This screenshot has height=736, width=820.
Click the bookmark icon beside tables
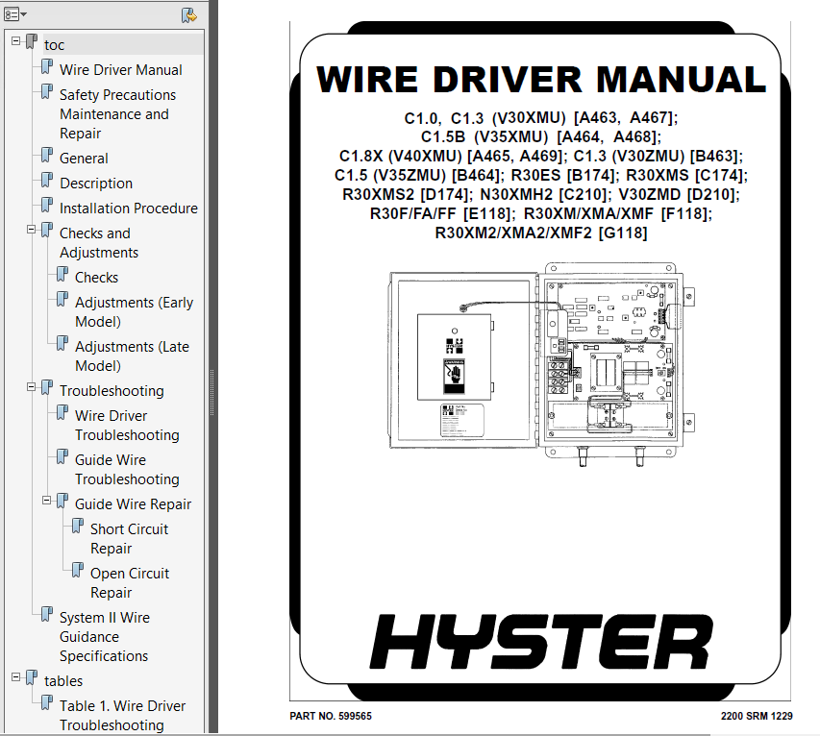(32, 678)
